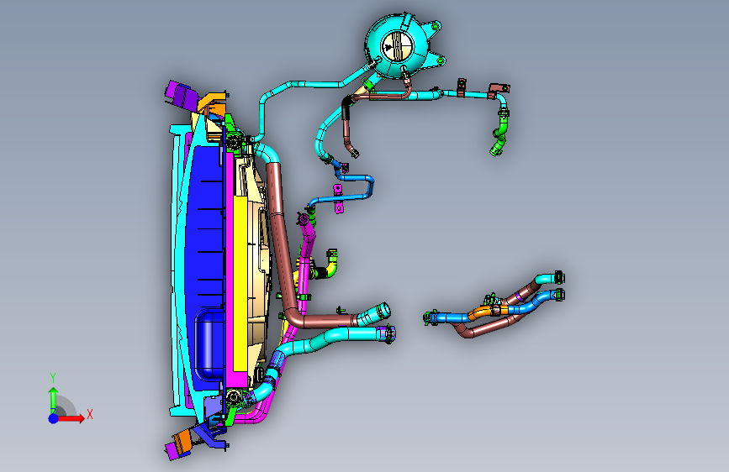
Task: Select the purple connector block at top left
Action: pos(181,95)
